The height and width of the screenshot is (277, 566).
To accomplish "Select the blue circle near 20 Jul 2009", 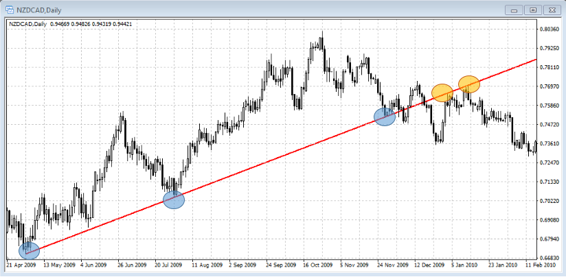I will point(174,200).
